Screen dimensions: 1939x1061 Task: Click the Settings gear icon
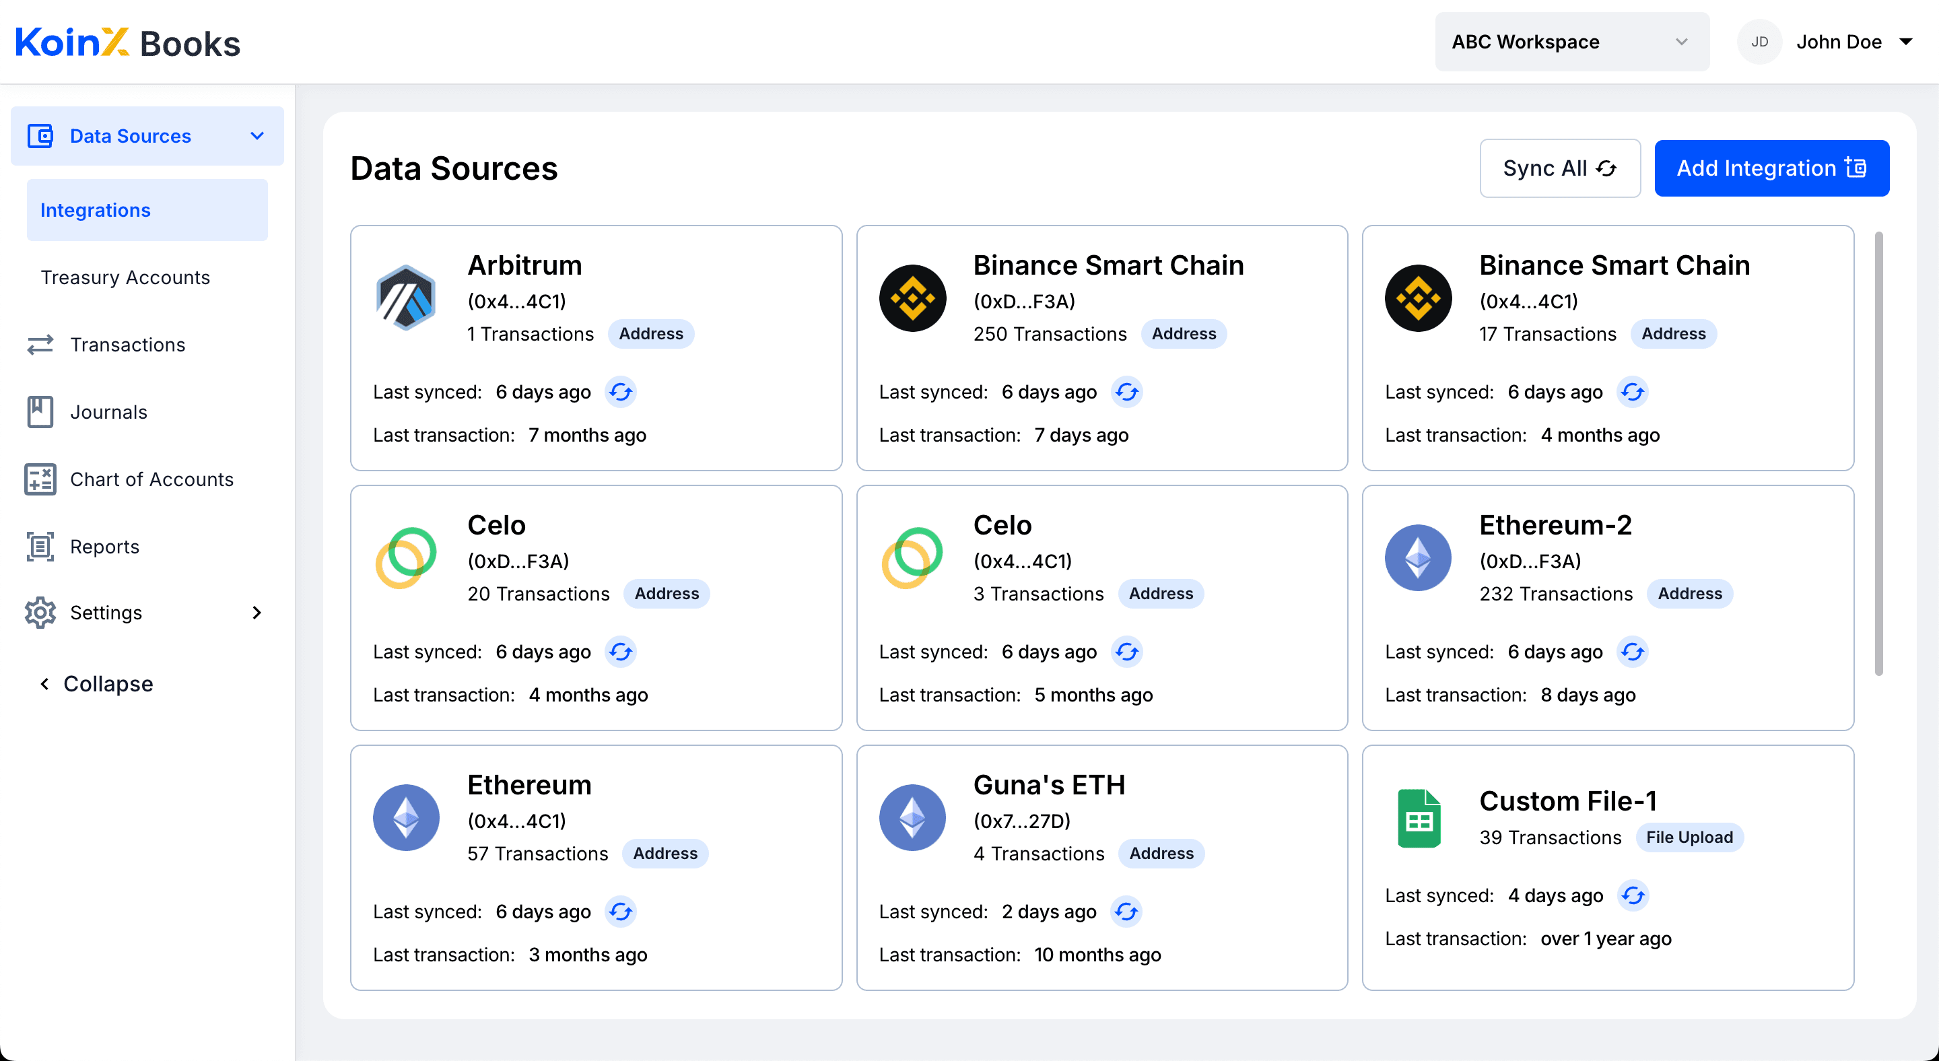40,613
